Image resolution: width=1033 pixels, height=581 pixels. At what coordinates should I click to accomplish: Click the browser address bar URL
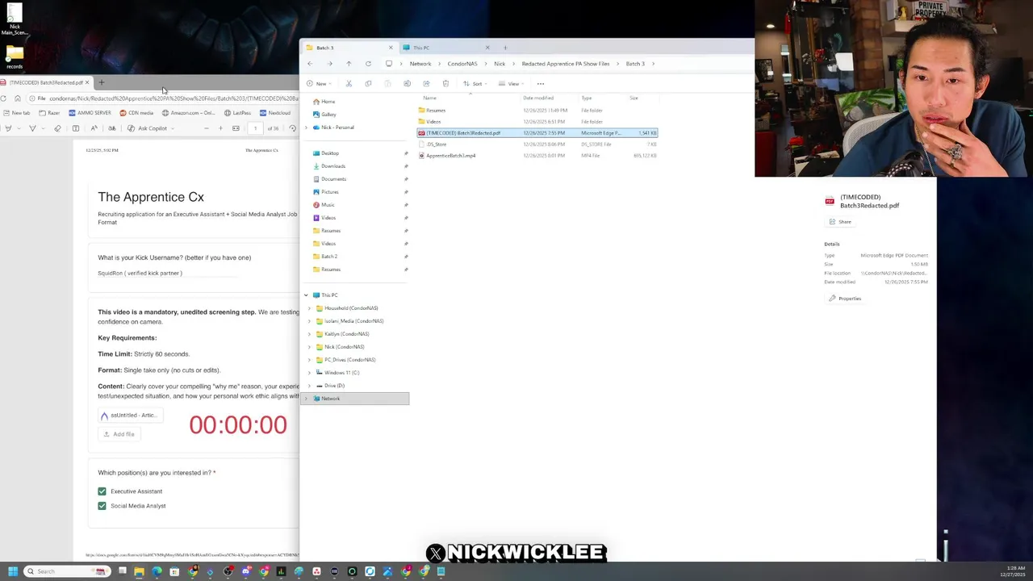click(174, 98)
